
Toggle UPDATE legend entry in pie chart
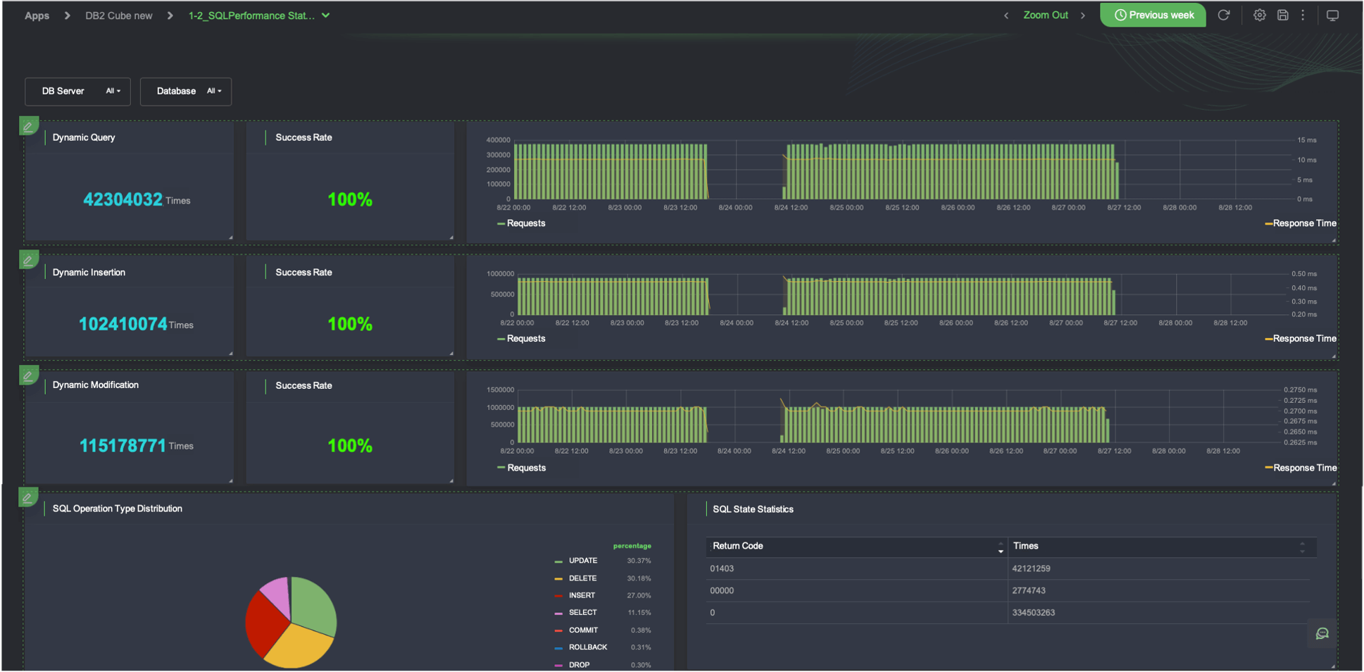[582, 561]
